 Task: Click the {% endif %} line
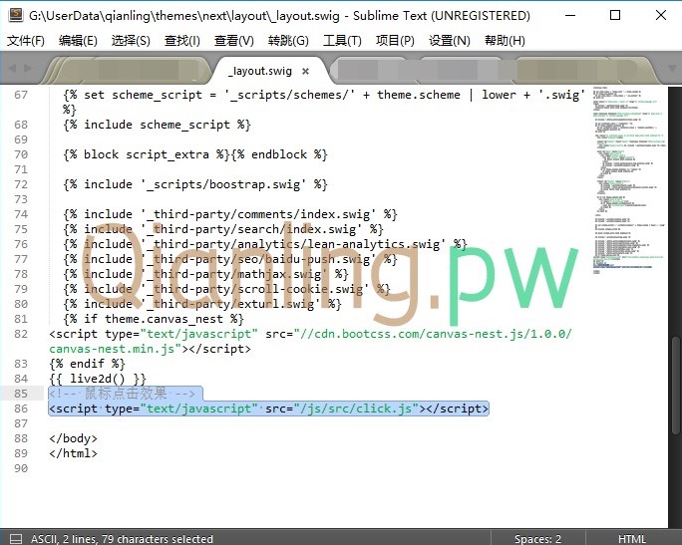[87, 364]
